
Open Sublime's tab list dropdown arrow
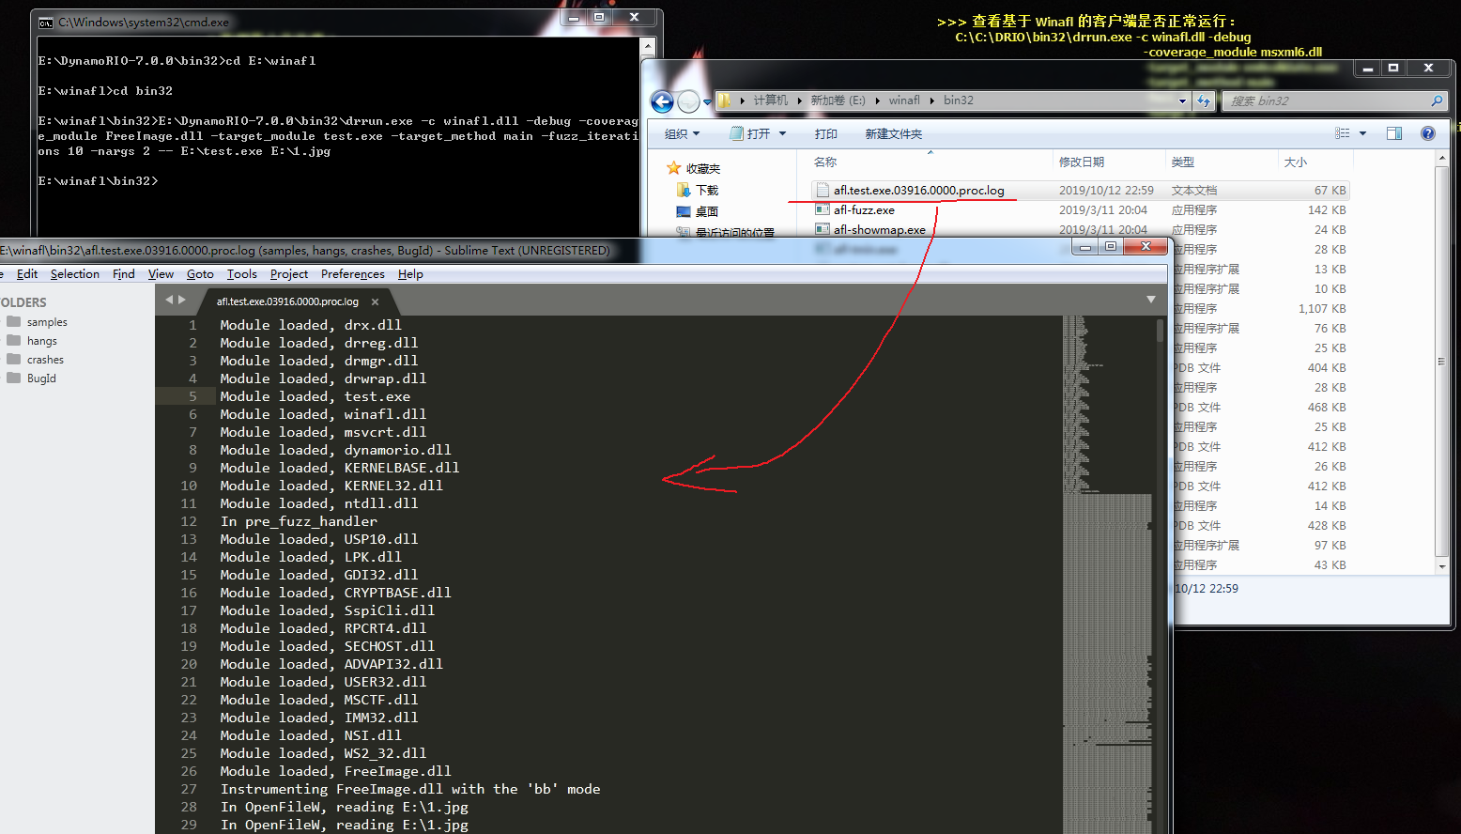click(1151, 300)
